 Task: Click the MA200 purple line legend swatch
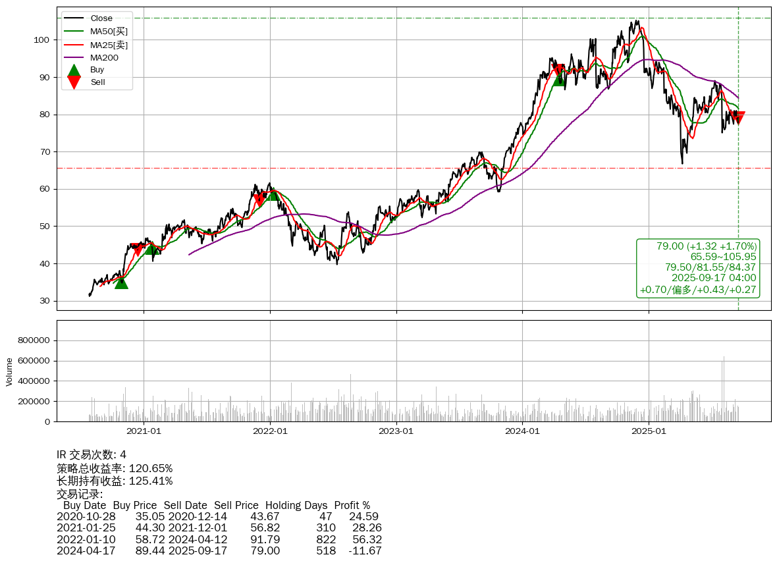74,57
